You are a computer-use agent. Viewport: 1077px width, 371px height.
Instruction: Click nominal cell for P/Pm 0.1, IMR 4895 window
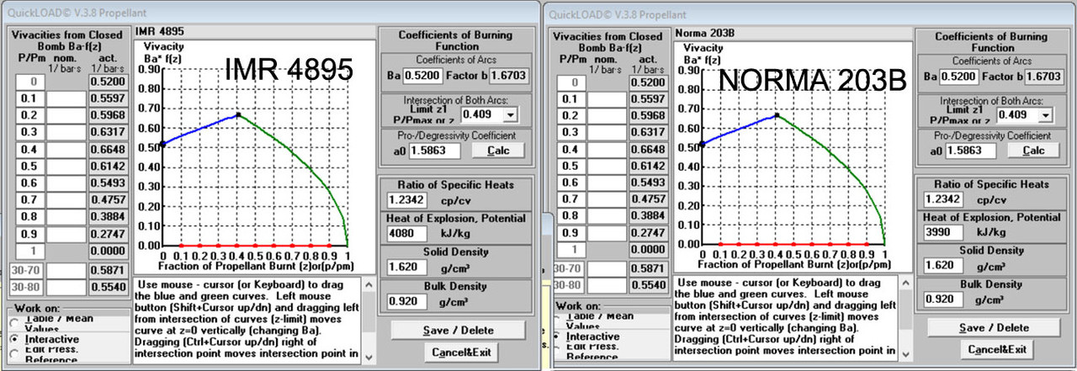pyautogui.click(x=66, y=99)
